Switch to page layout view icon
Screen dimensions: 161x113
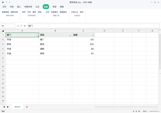136,111
